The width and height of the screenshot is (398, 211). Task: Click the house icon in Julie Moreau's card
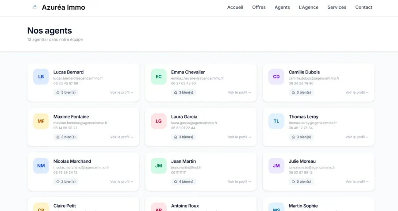(293, 181)
